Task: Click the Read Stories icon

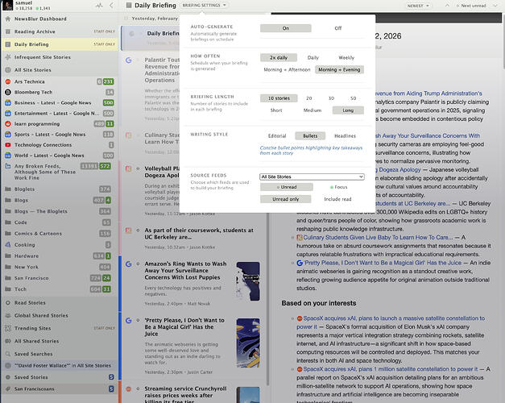Action: click(x=8, y=303)
